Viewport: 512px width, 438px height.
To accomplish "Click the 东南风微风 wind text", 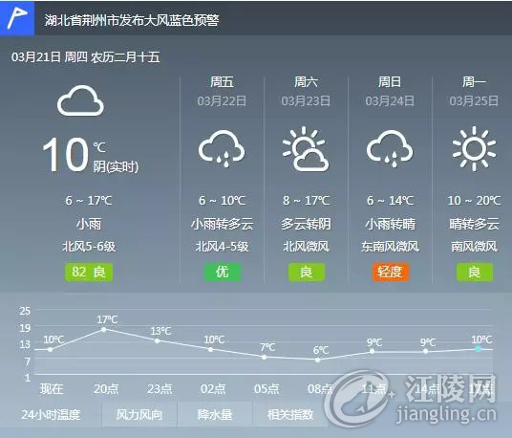I will click(x=390, y=246).
